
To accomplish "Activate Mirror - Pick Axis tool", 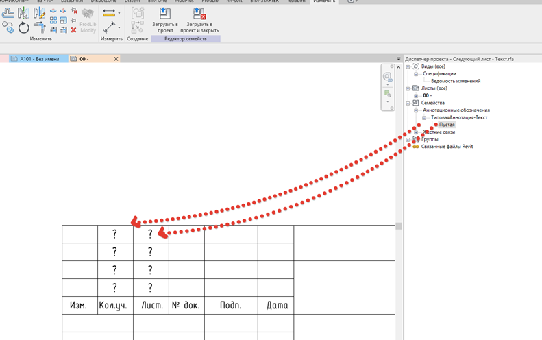I will tap(23, 13).
